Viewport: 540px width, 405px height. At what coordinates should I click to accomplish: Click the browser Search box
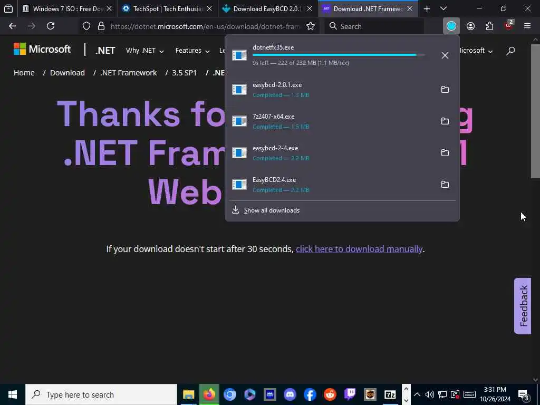(x=374, y=26)
